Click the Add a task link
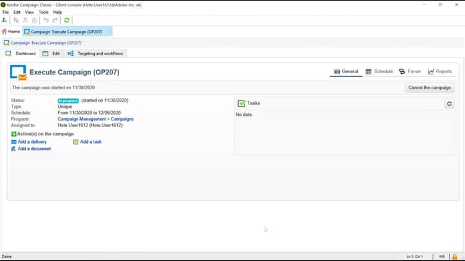This screenshot has width=465, height=261. (91, 142)
